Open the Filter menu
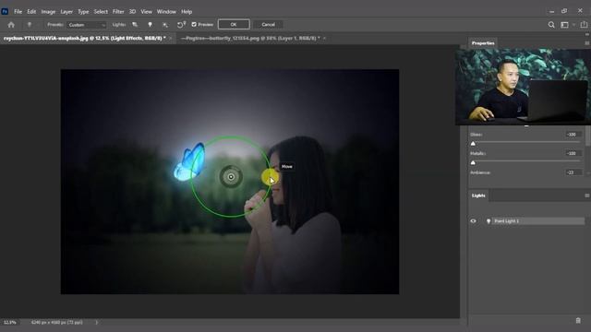This screenshot has height=332, width=591. coord(118,12)
